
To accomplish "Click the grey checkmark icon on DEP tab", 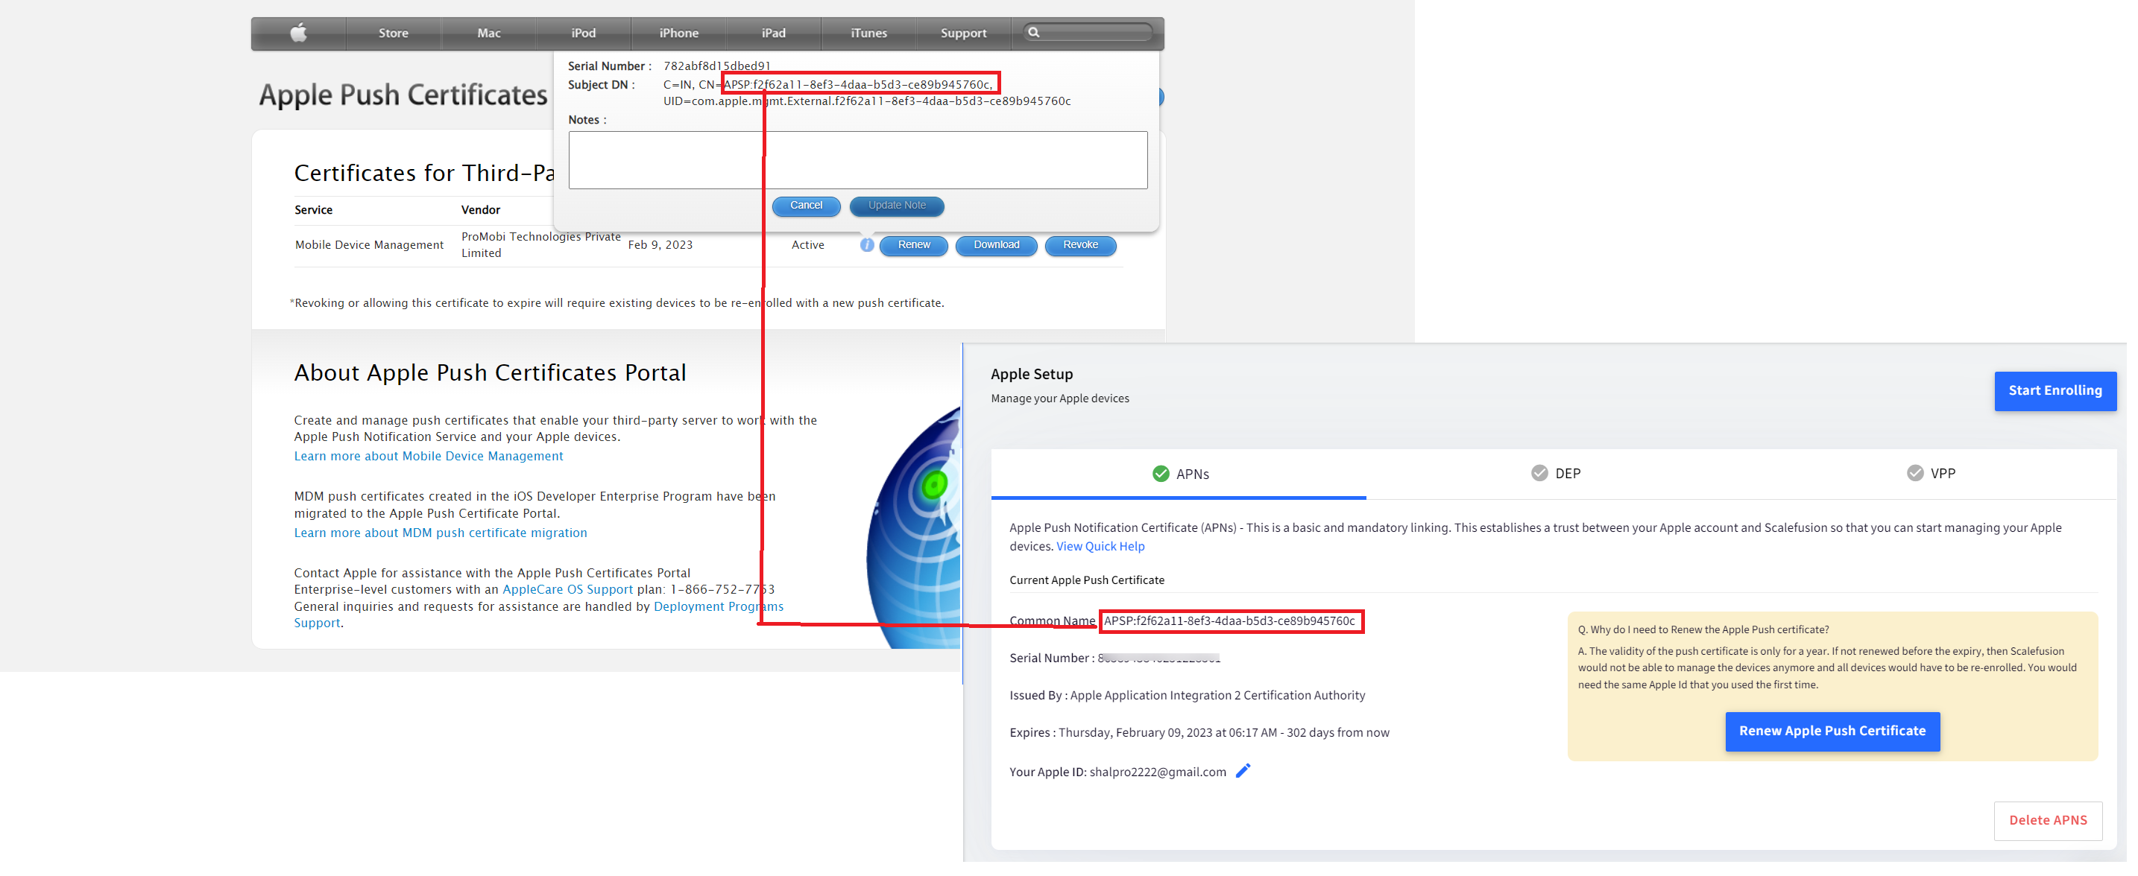I will (x=1539, y=473).
